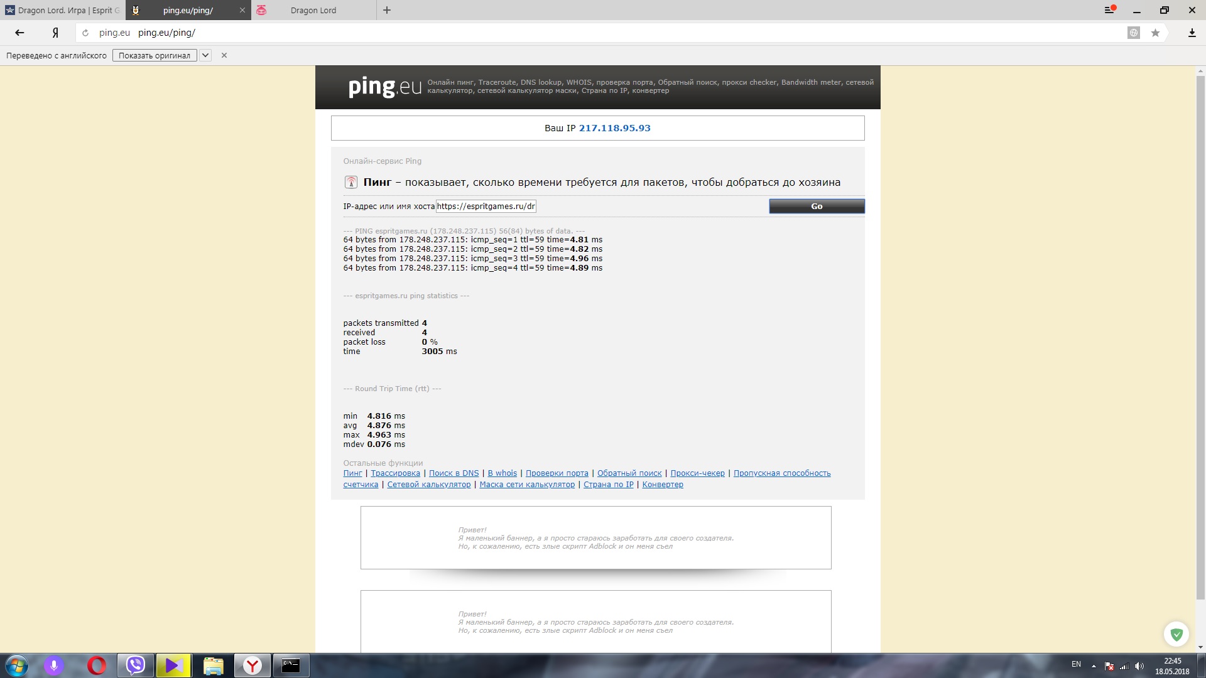Launch the purple microphone assistant in taskbar
This screenshot has width=1206, height=678.
click(54, 665)
